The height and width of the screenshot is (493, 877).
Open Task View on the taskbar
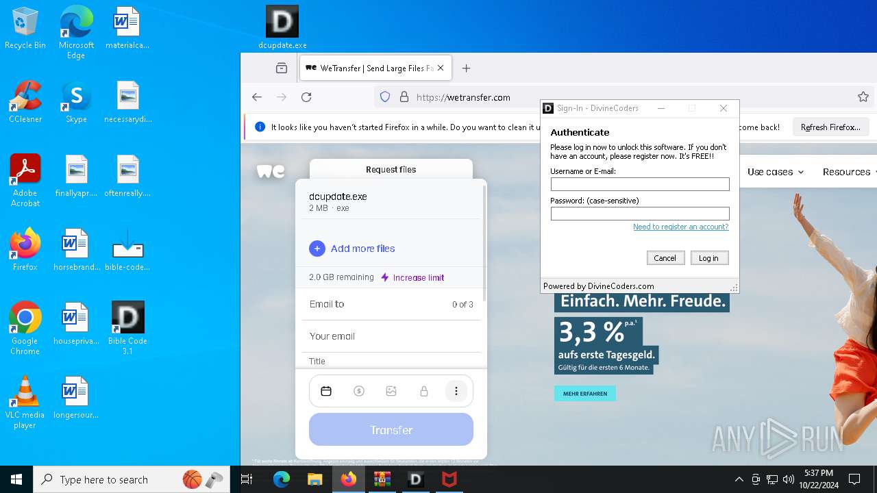coord(247,479)
